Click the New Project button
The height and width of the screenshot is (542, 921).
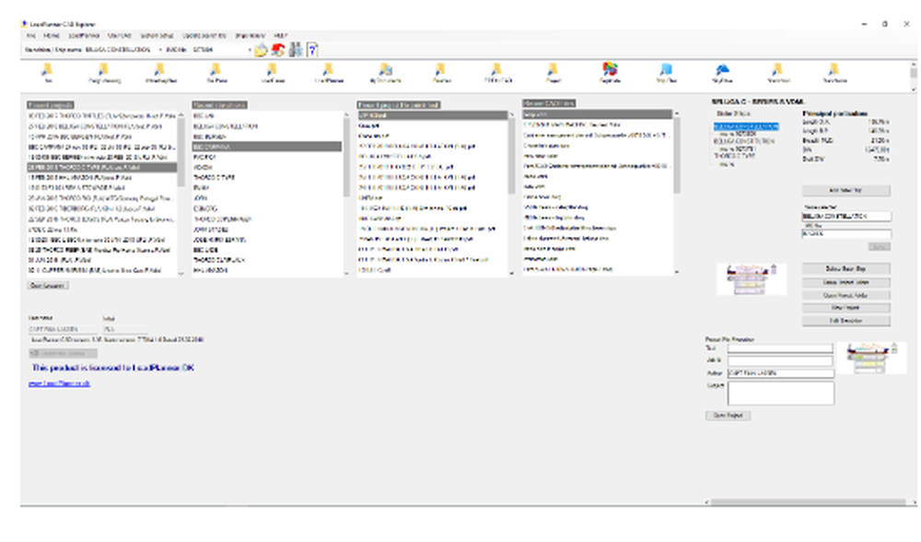point(845,308)
